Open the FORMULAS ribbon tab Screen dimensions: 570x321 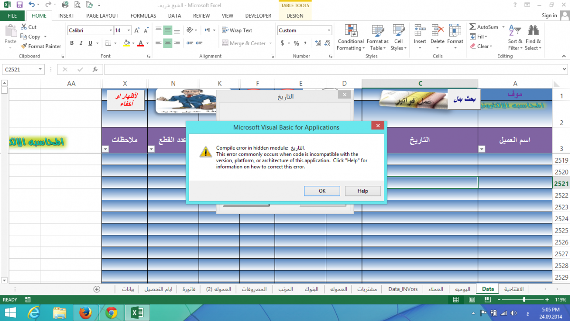coord(143,16)
